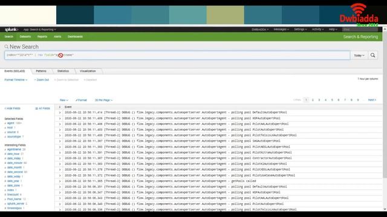
Task: Select the source field
Action: pyautogui.click(x=11, y=132)
